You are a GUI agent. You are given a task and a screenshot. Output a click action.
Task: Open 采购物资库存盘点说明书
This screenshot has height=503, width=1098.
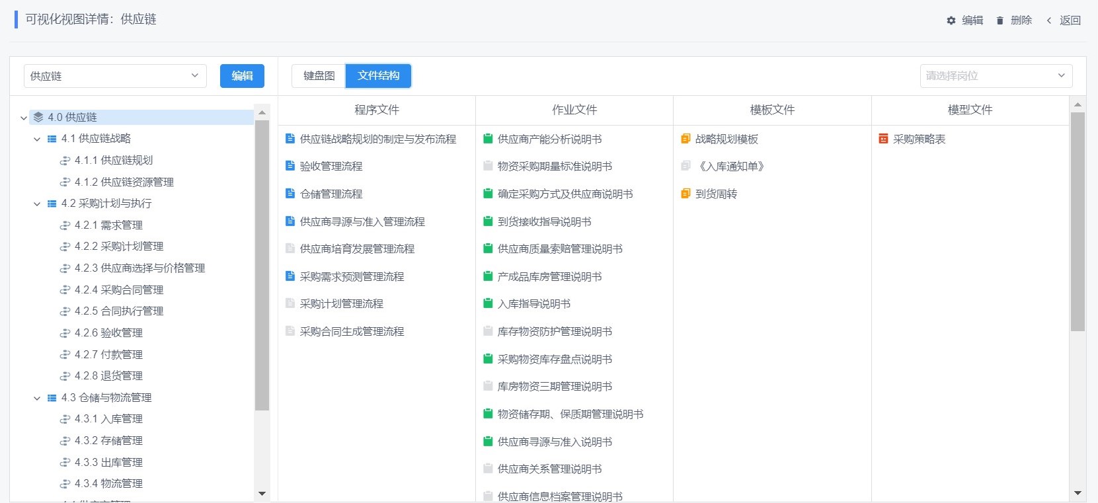(555, 359)
